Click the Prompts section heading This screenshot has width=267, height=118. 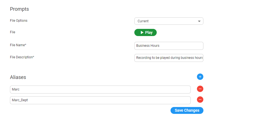point(19,9)
